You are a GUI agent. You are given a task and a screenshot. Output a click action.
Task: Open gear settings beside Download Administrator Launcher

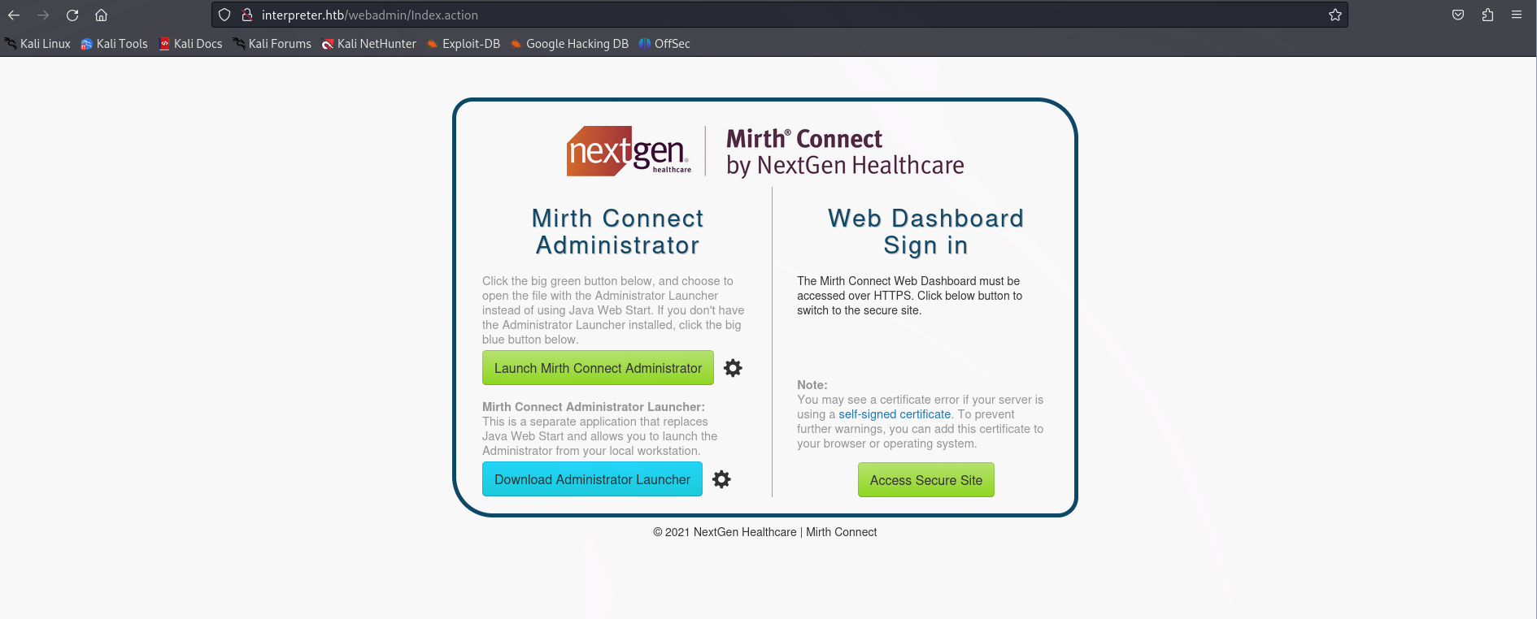(721, 479)
